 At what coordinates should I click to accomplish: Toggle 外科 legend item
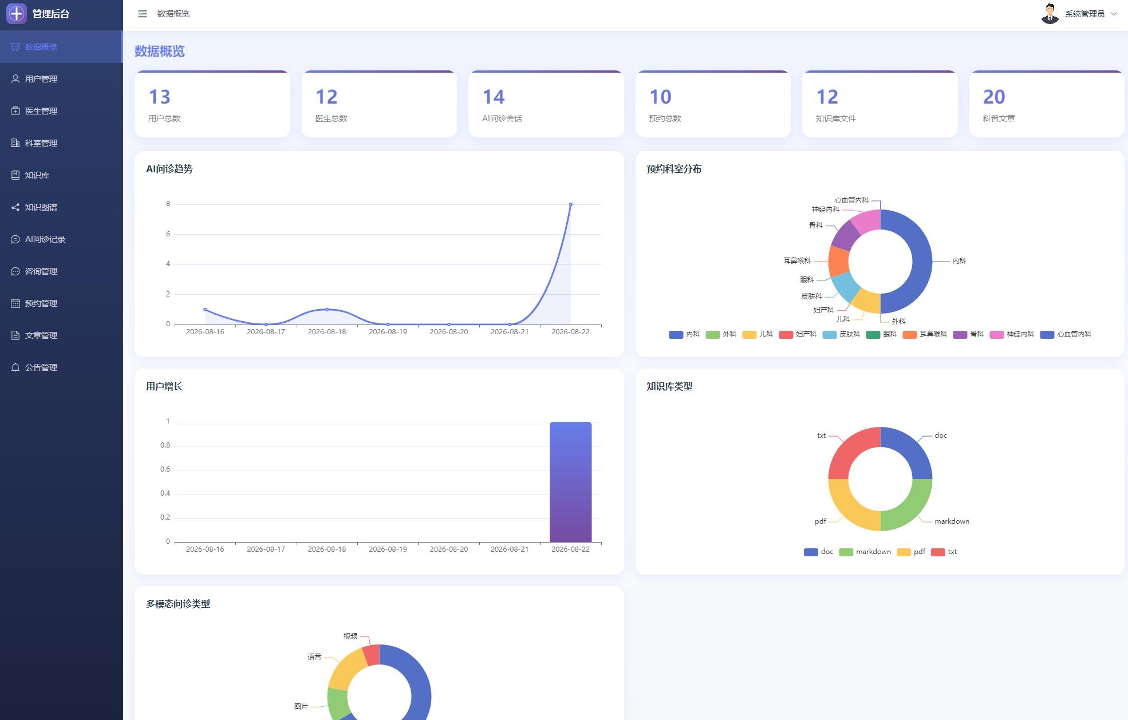click(x=721, y=334)
